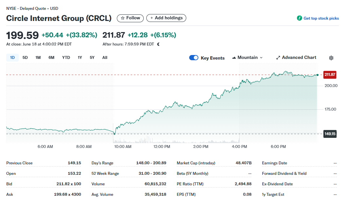
Task: Toggle the Key Events switch
Action: 194,58
